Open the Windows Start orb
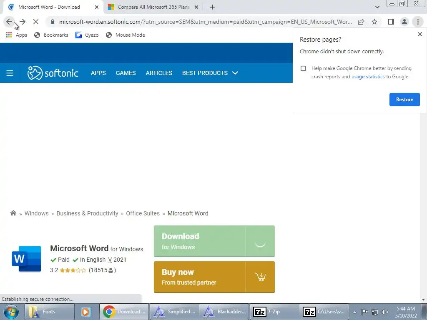 (x=11, y=312)
